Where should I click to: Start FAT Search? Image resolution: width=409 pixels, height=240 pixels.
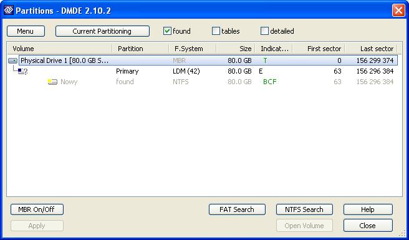[237, 209]
